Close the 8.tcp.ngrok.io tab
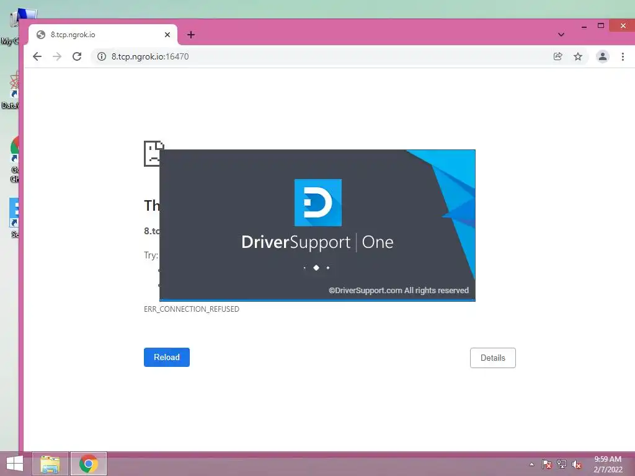The image size is (635, 476). point(167,35)
